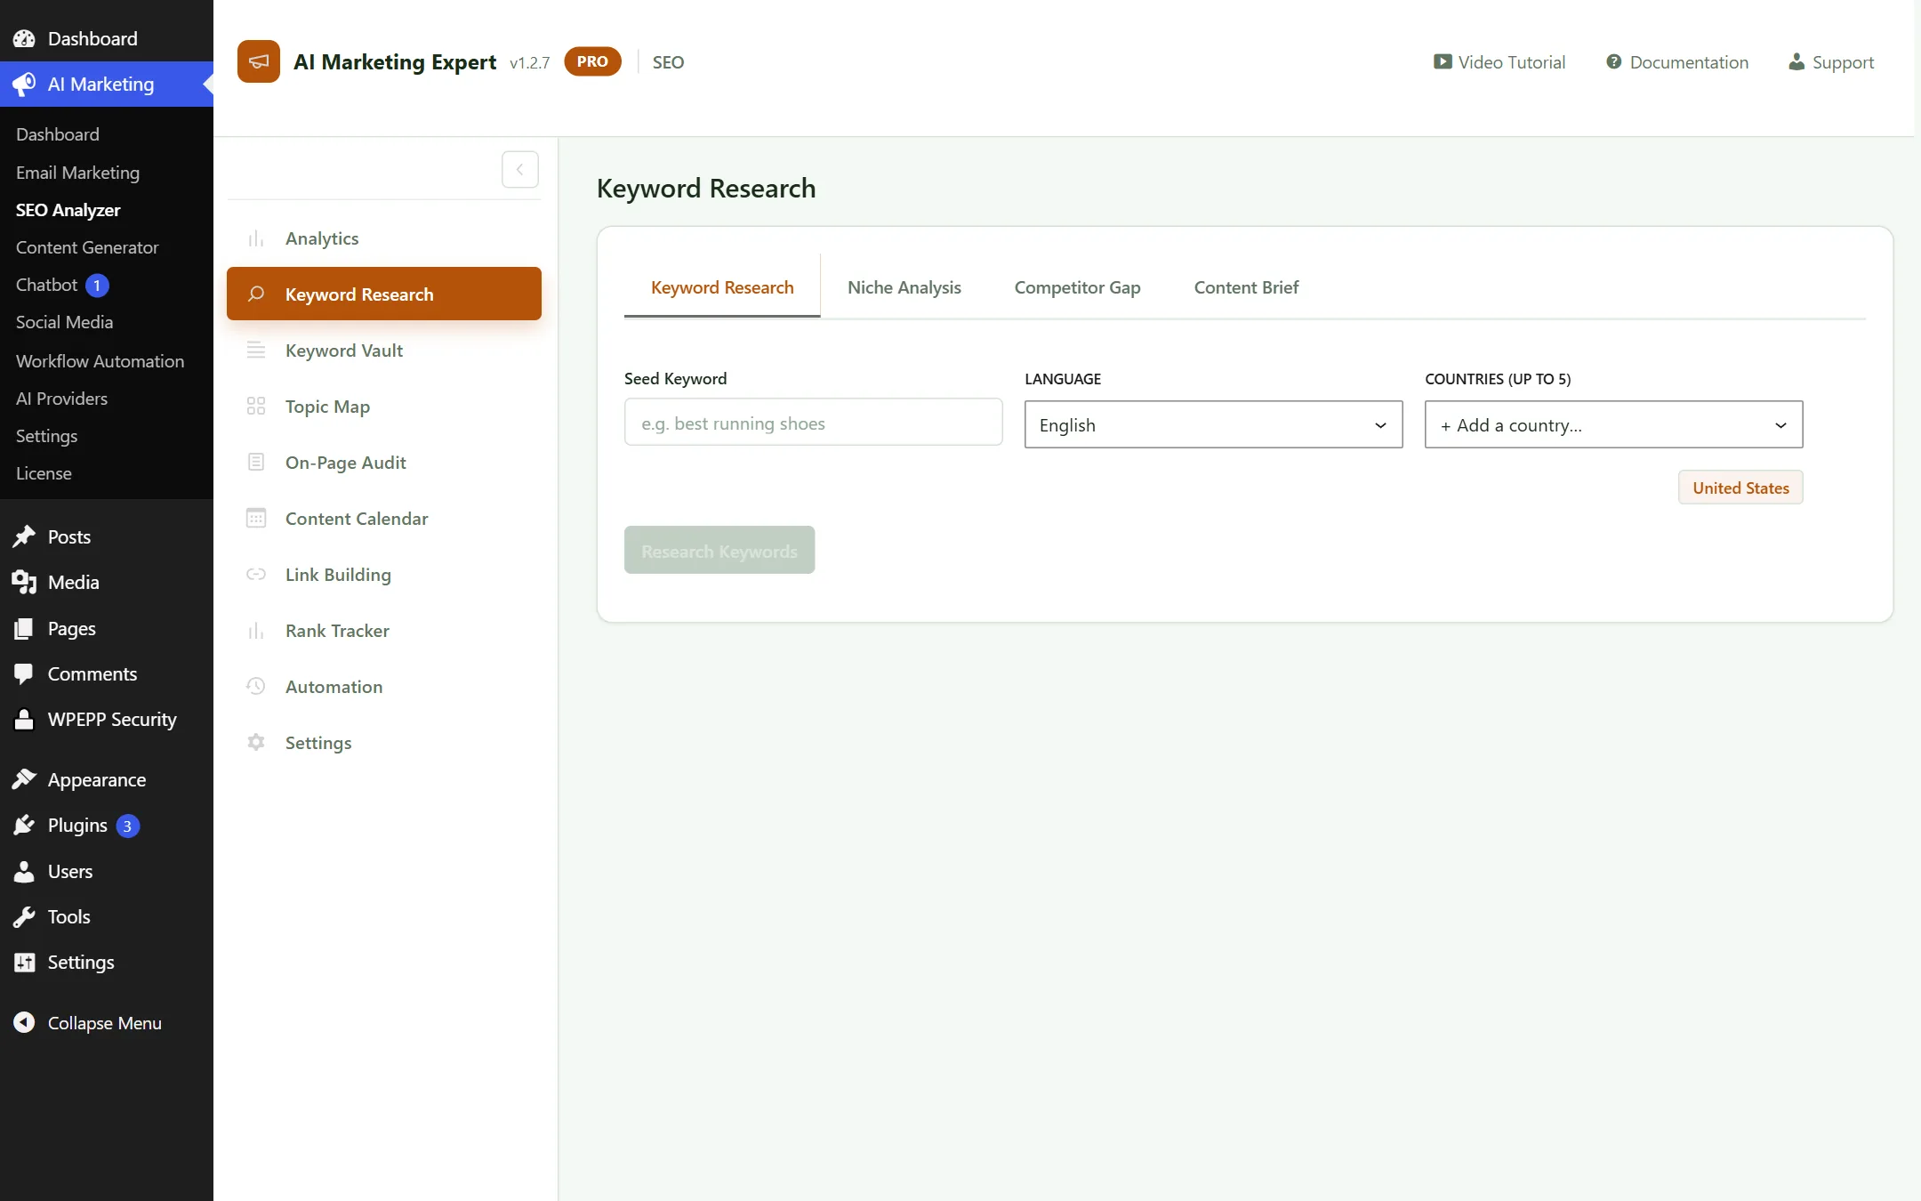
Task: Open Chatbot submenu item
Action: pos(47,285)
